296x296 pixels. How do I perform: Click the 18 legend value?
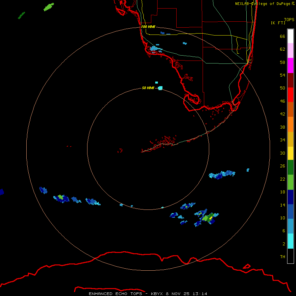[283, 192]
